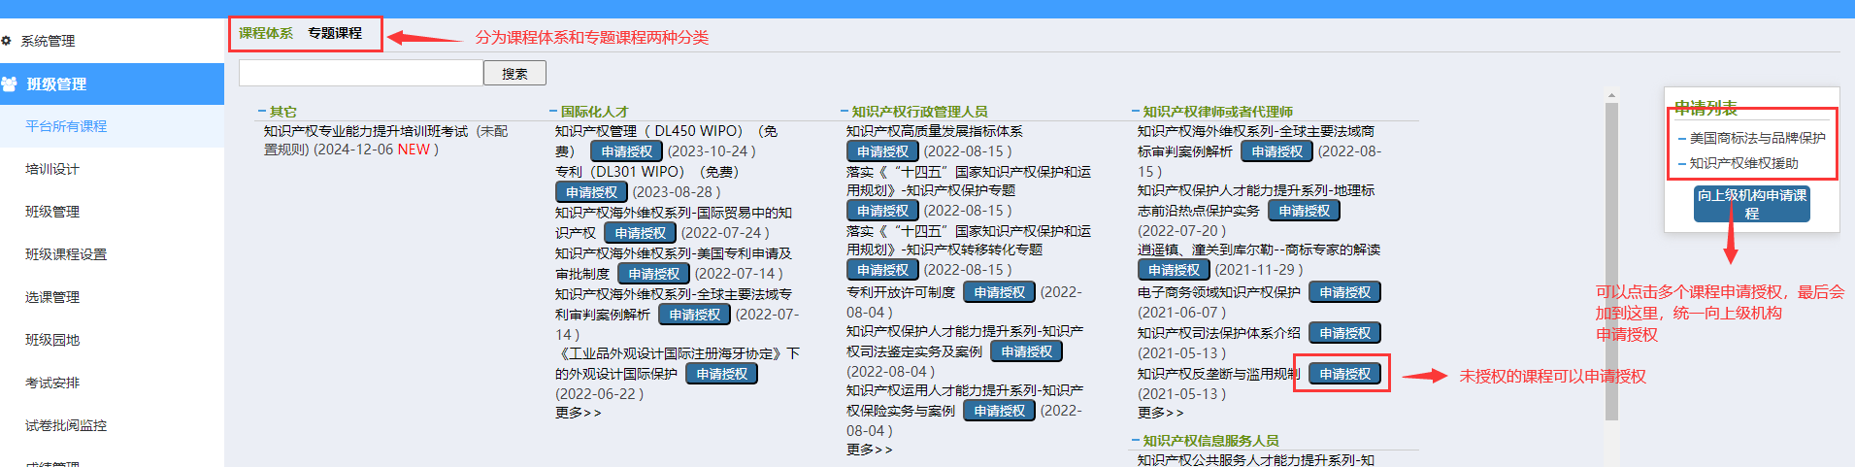Click 申请授权 for 知识产权司法保护体系介绍

tap(1345, 333)
